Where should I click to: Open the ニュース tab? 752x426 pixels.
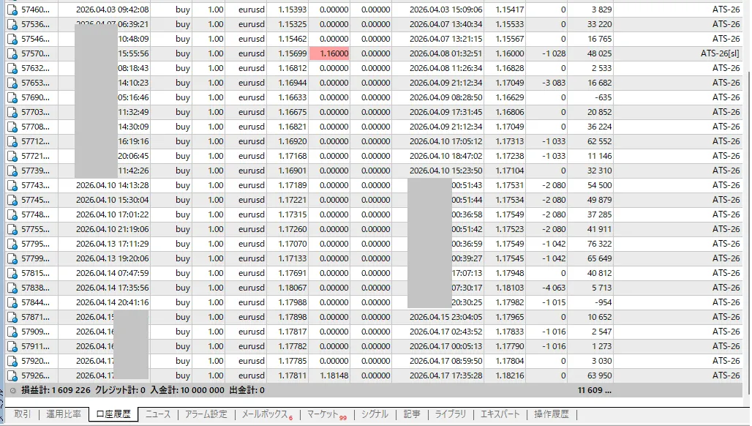tap(158, 414)
